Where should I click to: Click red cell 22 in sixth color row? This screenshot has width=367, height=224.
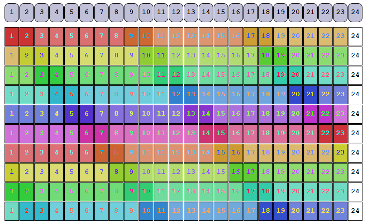pos(325,133)
